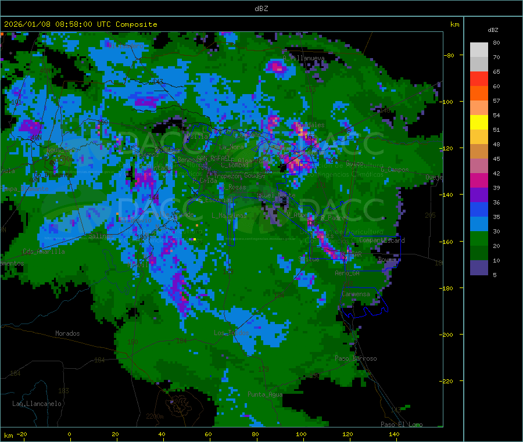The width and height of the screenshot is (523, 442).
Task: Click the 'Paso_Barroso' place label
Action: [356, 358]
